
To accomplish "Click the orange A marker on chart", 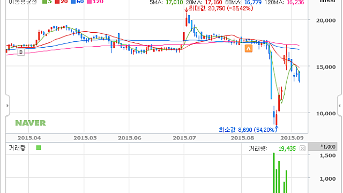I will [x=248, y=48].
